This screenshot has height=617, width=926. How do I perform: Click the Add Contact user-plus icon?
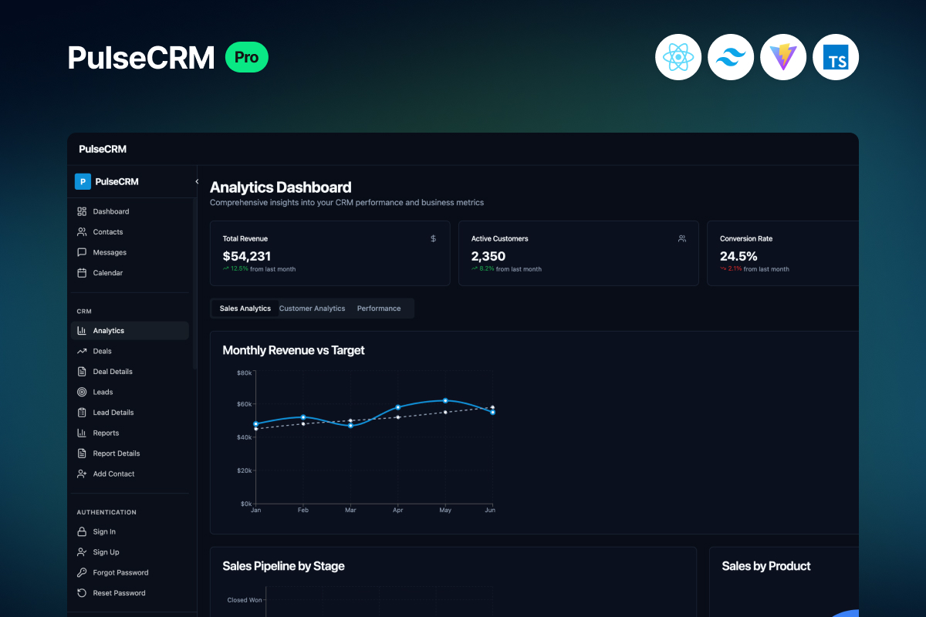coord(82,474)
